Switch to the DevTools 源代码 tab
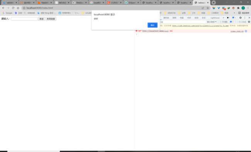Viewport: 251px width, 152px height. pyautogui.click(x=166, y=18)
